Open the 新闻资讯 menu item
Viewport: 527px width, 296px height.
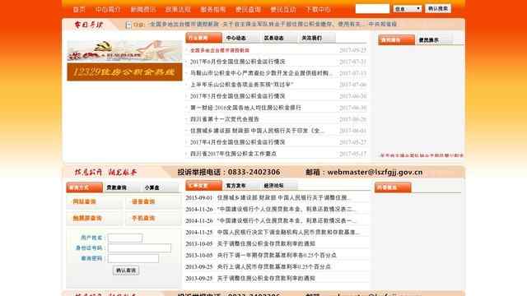coord(142,10)
